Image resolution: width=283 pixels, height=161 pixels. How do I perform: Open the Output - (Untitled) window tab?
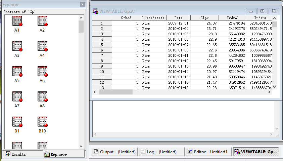pyautogui.click(x=115, y=152)
